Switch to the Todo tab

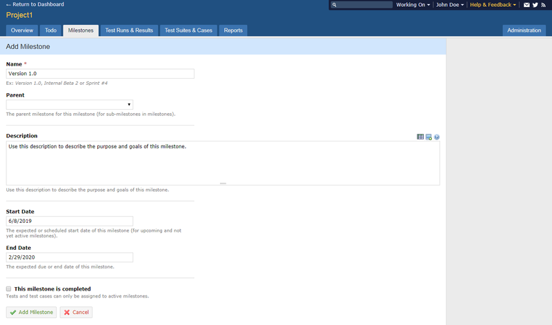point(50,30)
